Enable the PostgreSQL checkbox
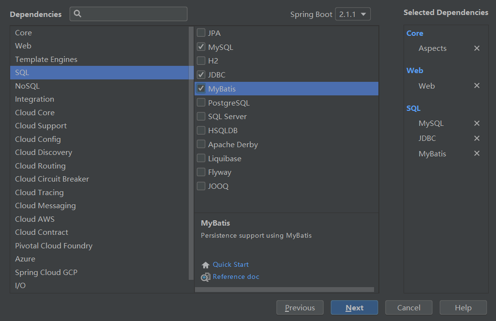 201,103
